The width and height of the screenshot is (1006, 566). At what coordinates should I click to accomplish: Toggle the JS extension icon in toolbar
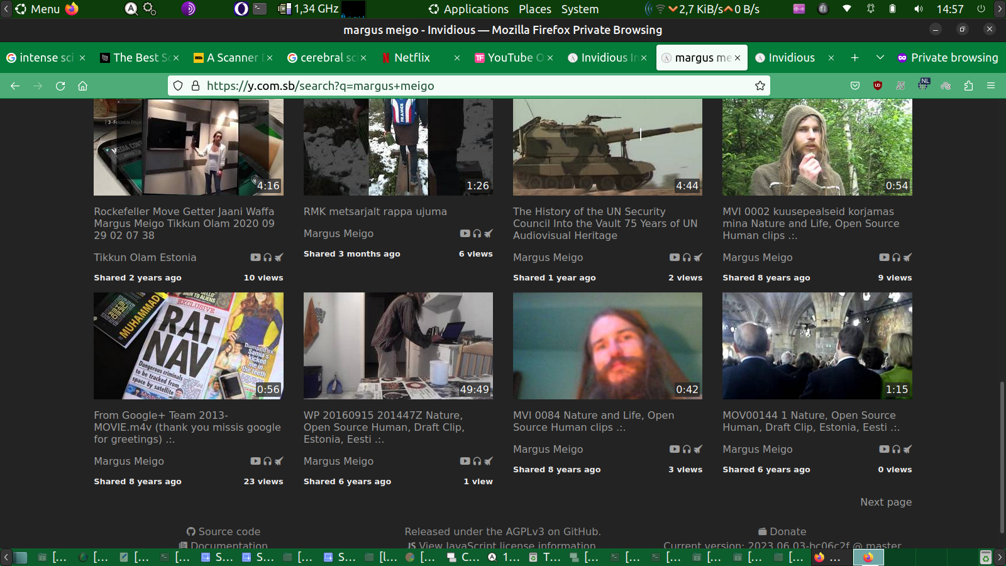tap(900, 86)
